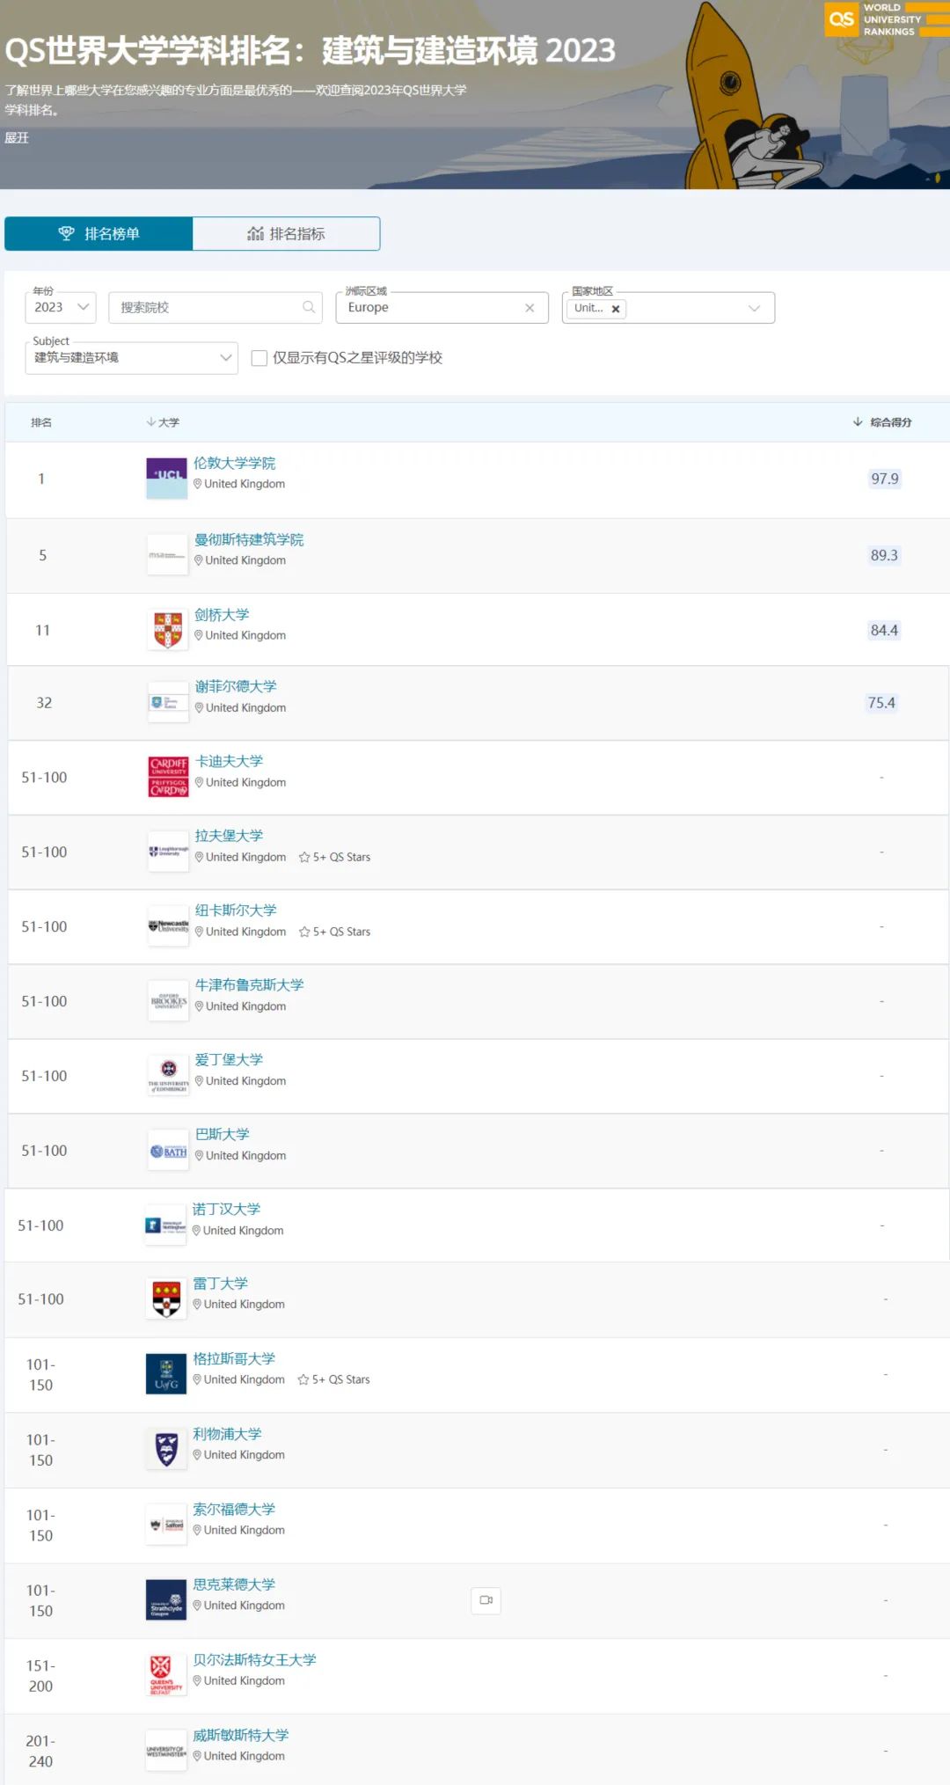
Task: Open 巴斯大学 university link
Action: (223, 1134)
